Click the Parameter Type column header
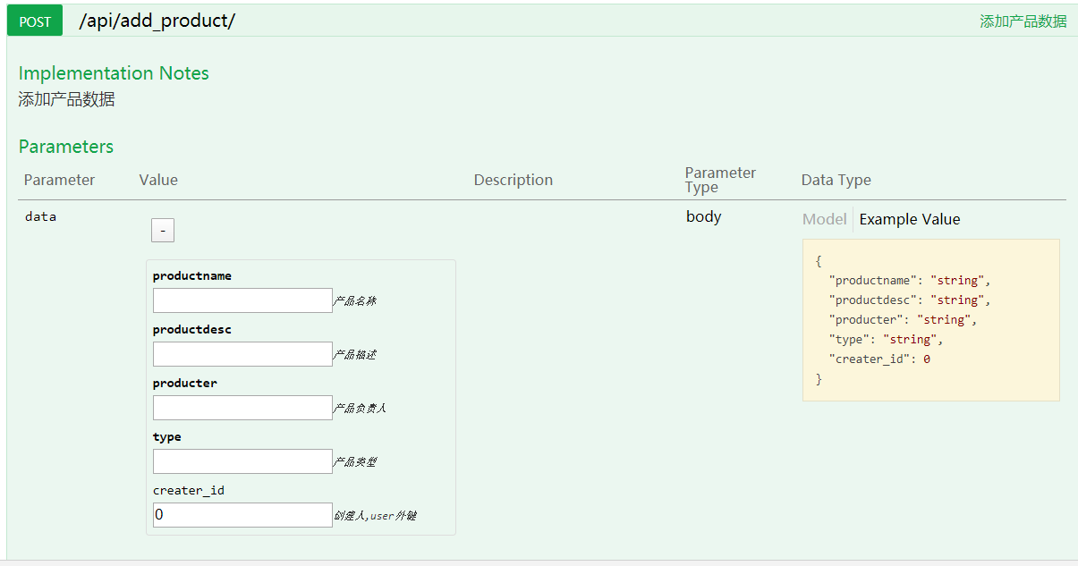Screen dimensions: 1078x566 720,180
